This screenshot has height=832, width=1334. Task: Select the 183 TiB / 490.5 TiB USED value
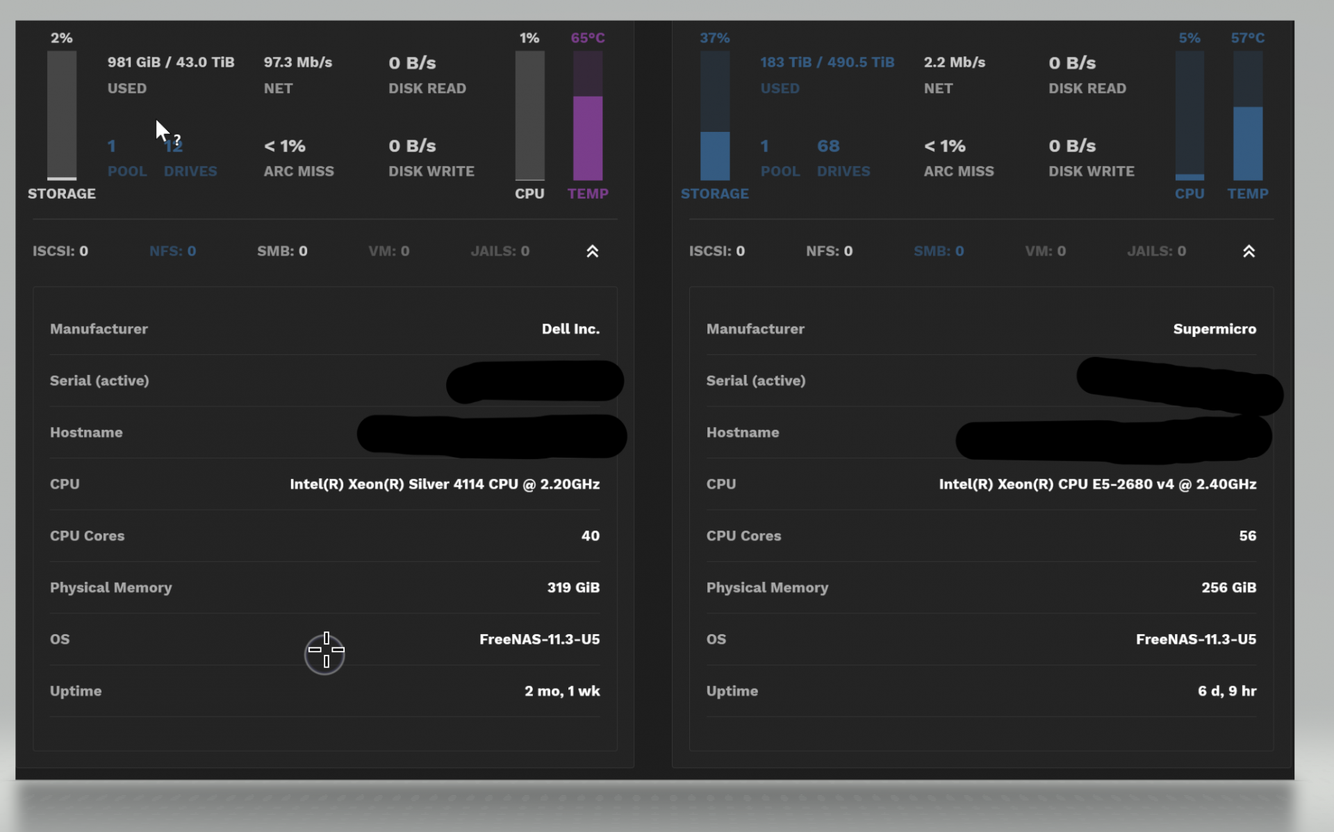(827, 63)
